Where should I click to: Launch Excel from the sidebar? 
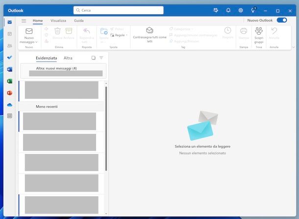click(9, 81)
